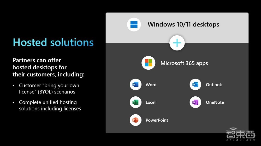This screenshot has height=146, width=261.
Task: Click the Outlook app icon
Action: point(195,84)
